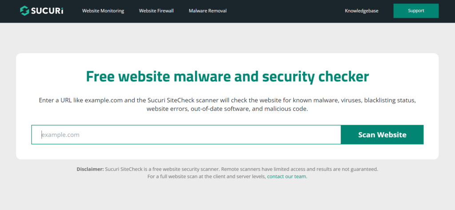Click the Free website malware checker heading
Viewport: 455px width, 210px height.
click(x=227, y=76)
